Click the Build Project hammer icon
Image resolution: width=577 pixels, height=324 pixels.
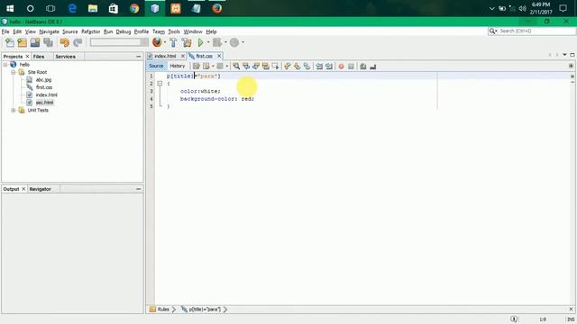tap(173, 42)
